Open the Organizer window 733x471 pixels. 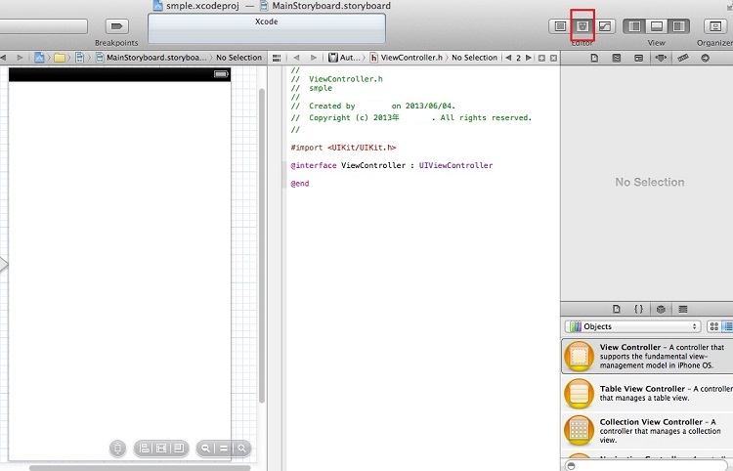click(x=715, y=26)
